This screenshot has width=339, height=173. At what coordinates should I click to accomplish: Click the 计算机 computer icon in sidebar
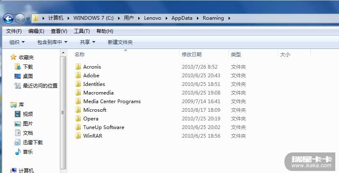pos(14,171)
